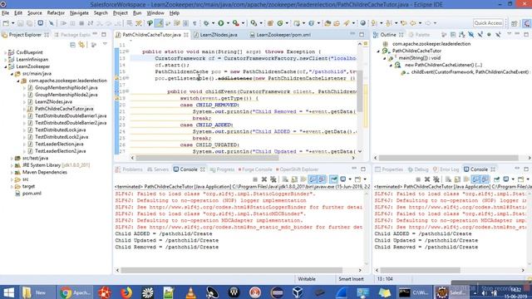Open Chrome from the Windows taskbar

(x=75, y=292)
